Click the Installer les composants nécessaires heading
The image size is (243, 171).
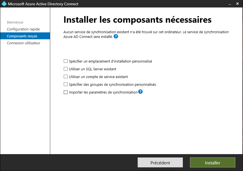(137, 20)
